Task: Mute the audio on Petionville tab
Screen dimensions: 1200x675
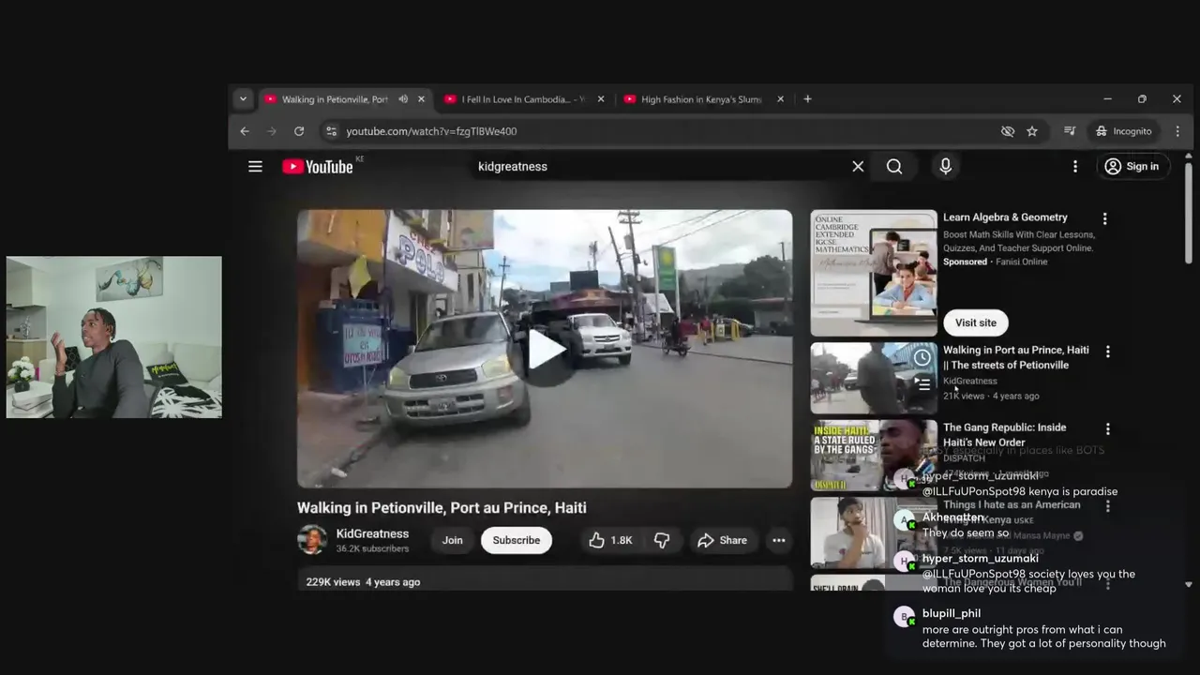Action: point(403,99)
